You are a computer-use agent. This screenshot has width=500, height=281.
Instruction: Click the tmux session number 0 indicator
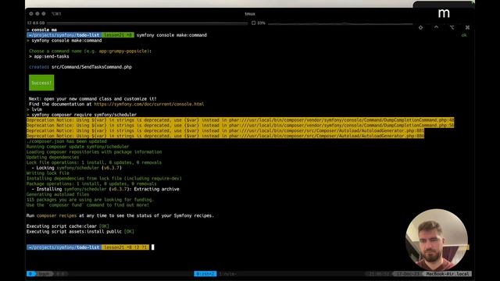[x=30, y=274]
